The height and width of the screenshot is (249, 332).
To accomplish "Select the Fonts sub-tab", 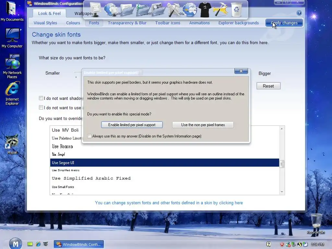I will [x=94, y=23].
